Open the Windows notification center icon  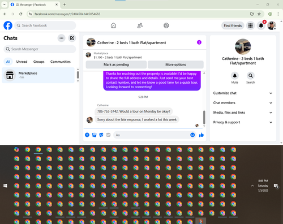(276, 186)
